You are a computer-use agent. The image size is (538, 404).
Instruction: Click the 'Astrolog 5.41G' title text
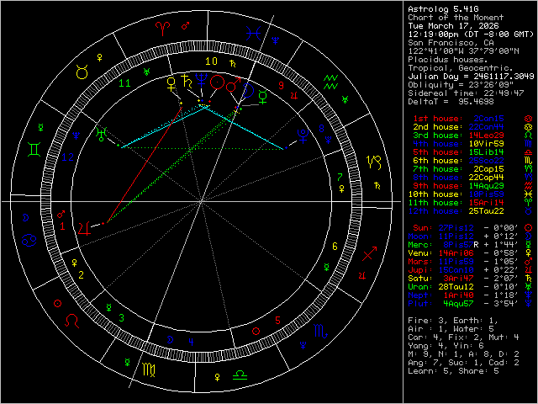click(443, 9)
